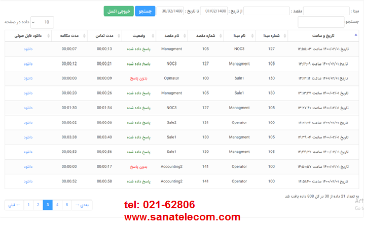Sort icon in دانلود فایل صوتی header
Screen dimensions: 365x230
pyautogui.click(x=49, y=36)
